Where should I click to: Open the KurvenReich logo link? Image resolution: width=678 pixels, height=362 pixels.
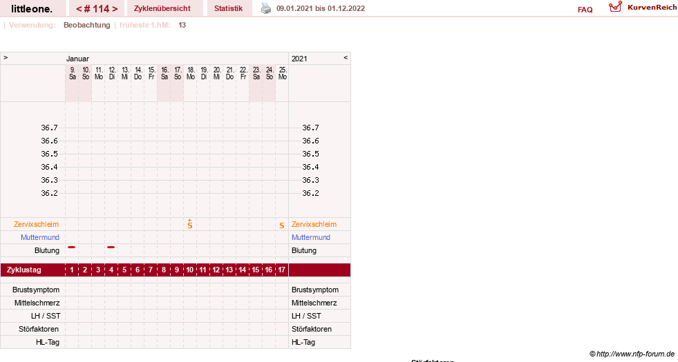[642, 7]
